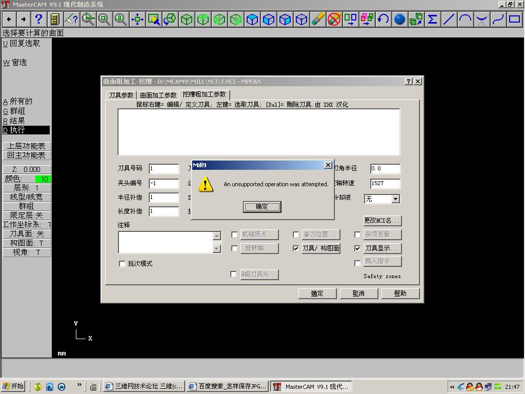Open the 冷却液 dropdown showing 无
This screenshot has height=394, width=525.
pyautogui.click(x=395, y=199)
